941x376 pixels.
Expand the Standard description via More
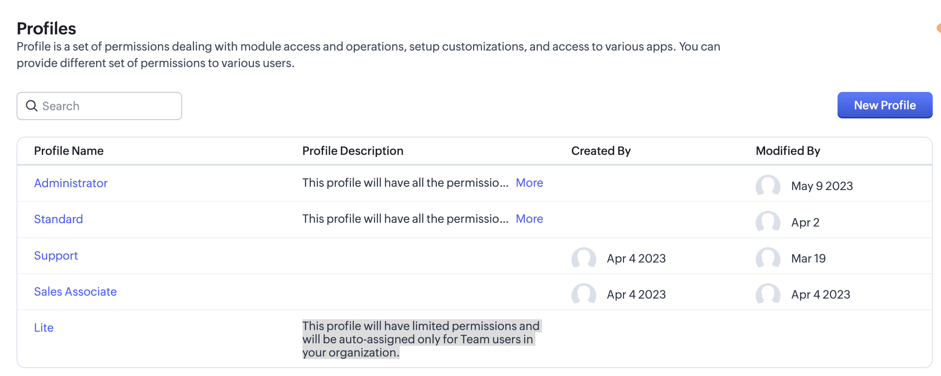click(529, 219)
